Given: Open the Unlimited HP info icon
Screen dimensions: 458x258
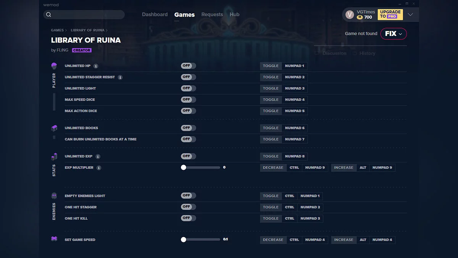Looking at the screenshot, I should click(x=96, y=66).
